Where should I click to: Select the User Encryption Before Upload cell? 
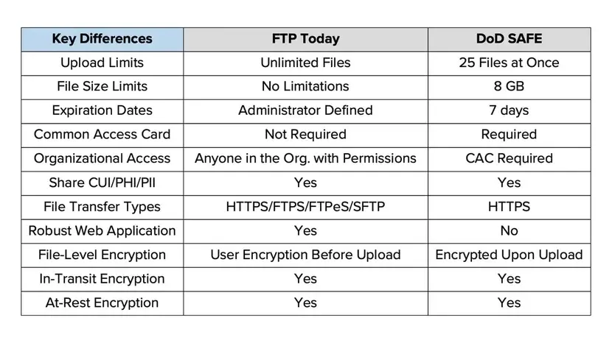point(305,255)
